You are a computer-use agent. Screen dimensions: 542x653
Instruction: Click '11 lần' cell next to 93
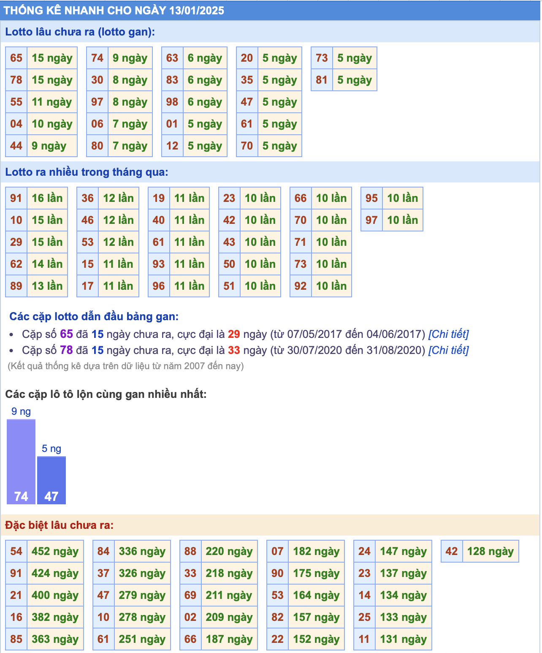(190, 264)
